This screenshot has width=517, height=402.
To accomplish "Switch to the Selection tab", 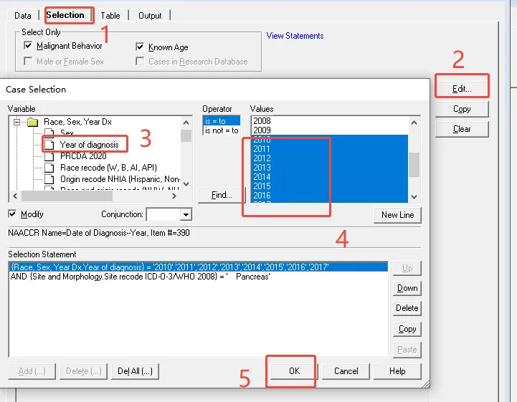I will tap(65, 15).
